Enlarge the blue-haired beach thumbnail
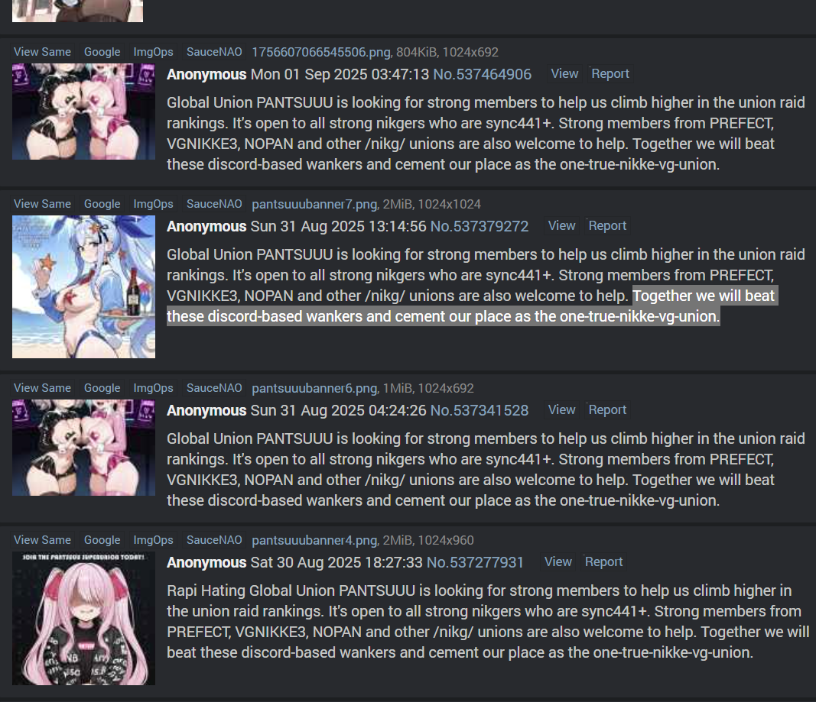This screenshot has height=702, width=816. (x=84, y=286)
